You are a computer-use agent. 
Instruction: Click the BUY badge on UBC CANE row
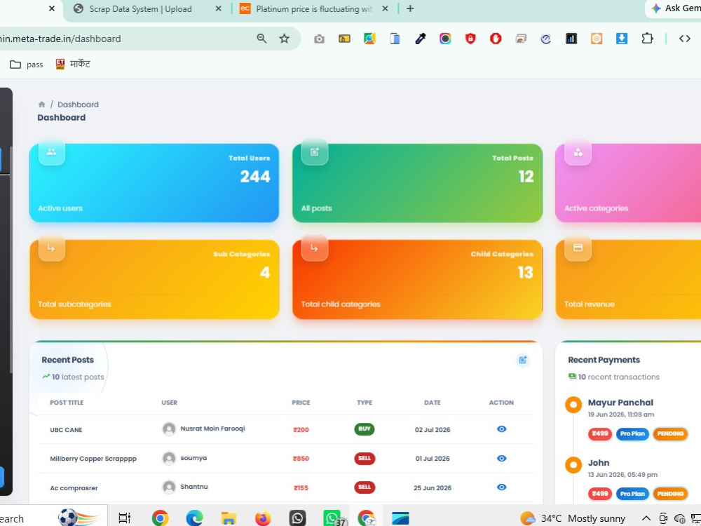[x=365, y=429]
